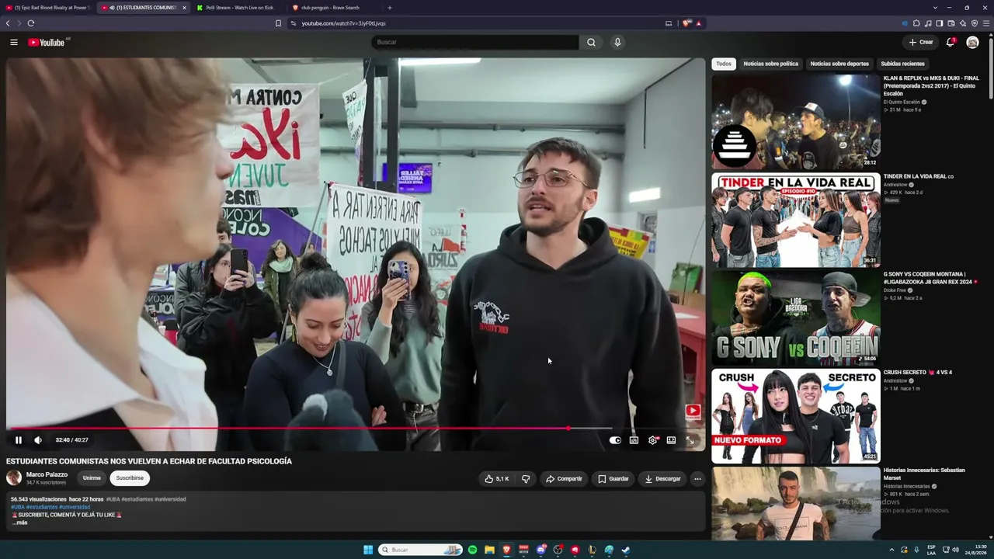994x559 pixels.
Task: Select the Todos filter chip
Action: 724,64
